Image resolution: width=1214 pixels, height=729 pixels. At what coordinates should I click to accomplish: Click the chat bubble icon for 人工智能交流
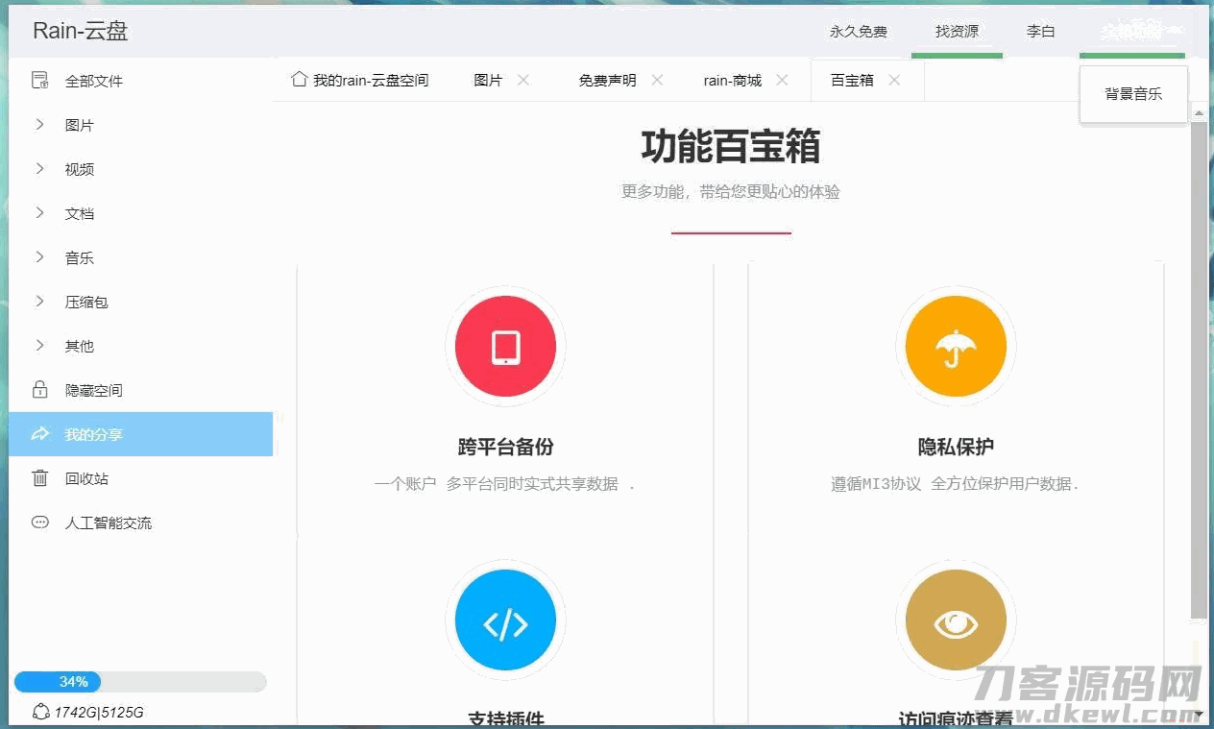(x=39, y=522)
